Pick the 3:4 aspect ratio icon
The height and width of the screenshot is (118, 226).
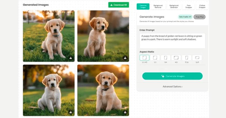point(165,58)
